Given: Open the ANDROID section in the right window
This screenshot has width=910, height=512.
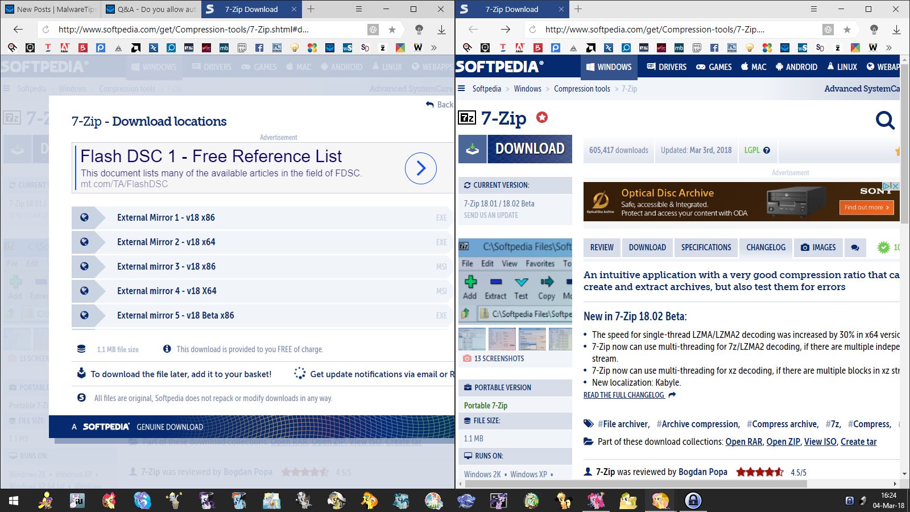Looking at the screenshot, I should [796, 67].
